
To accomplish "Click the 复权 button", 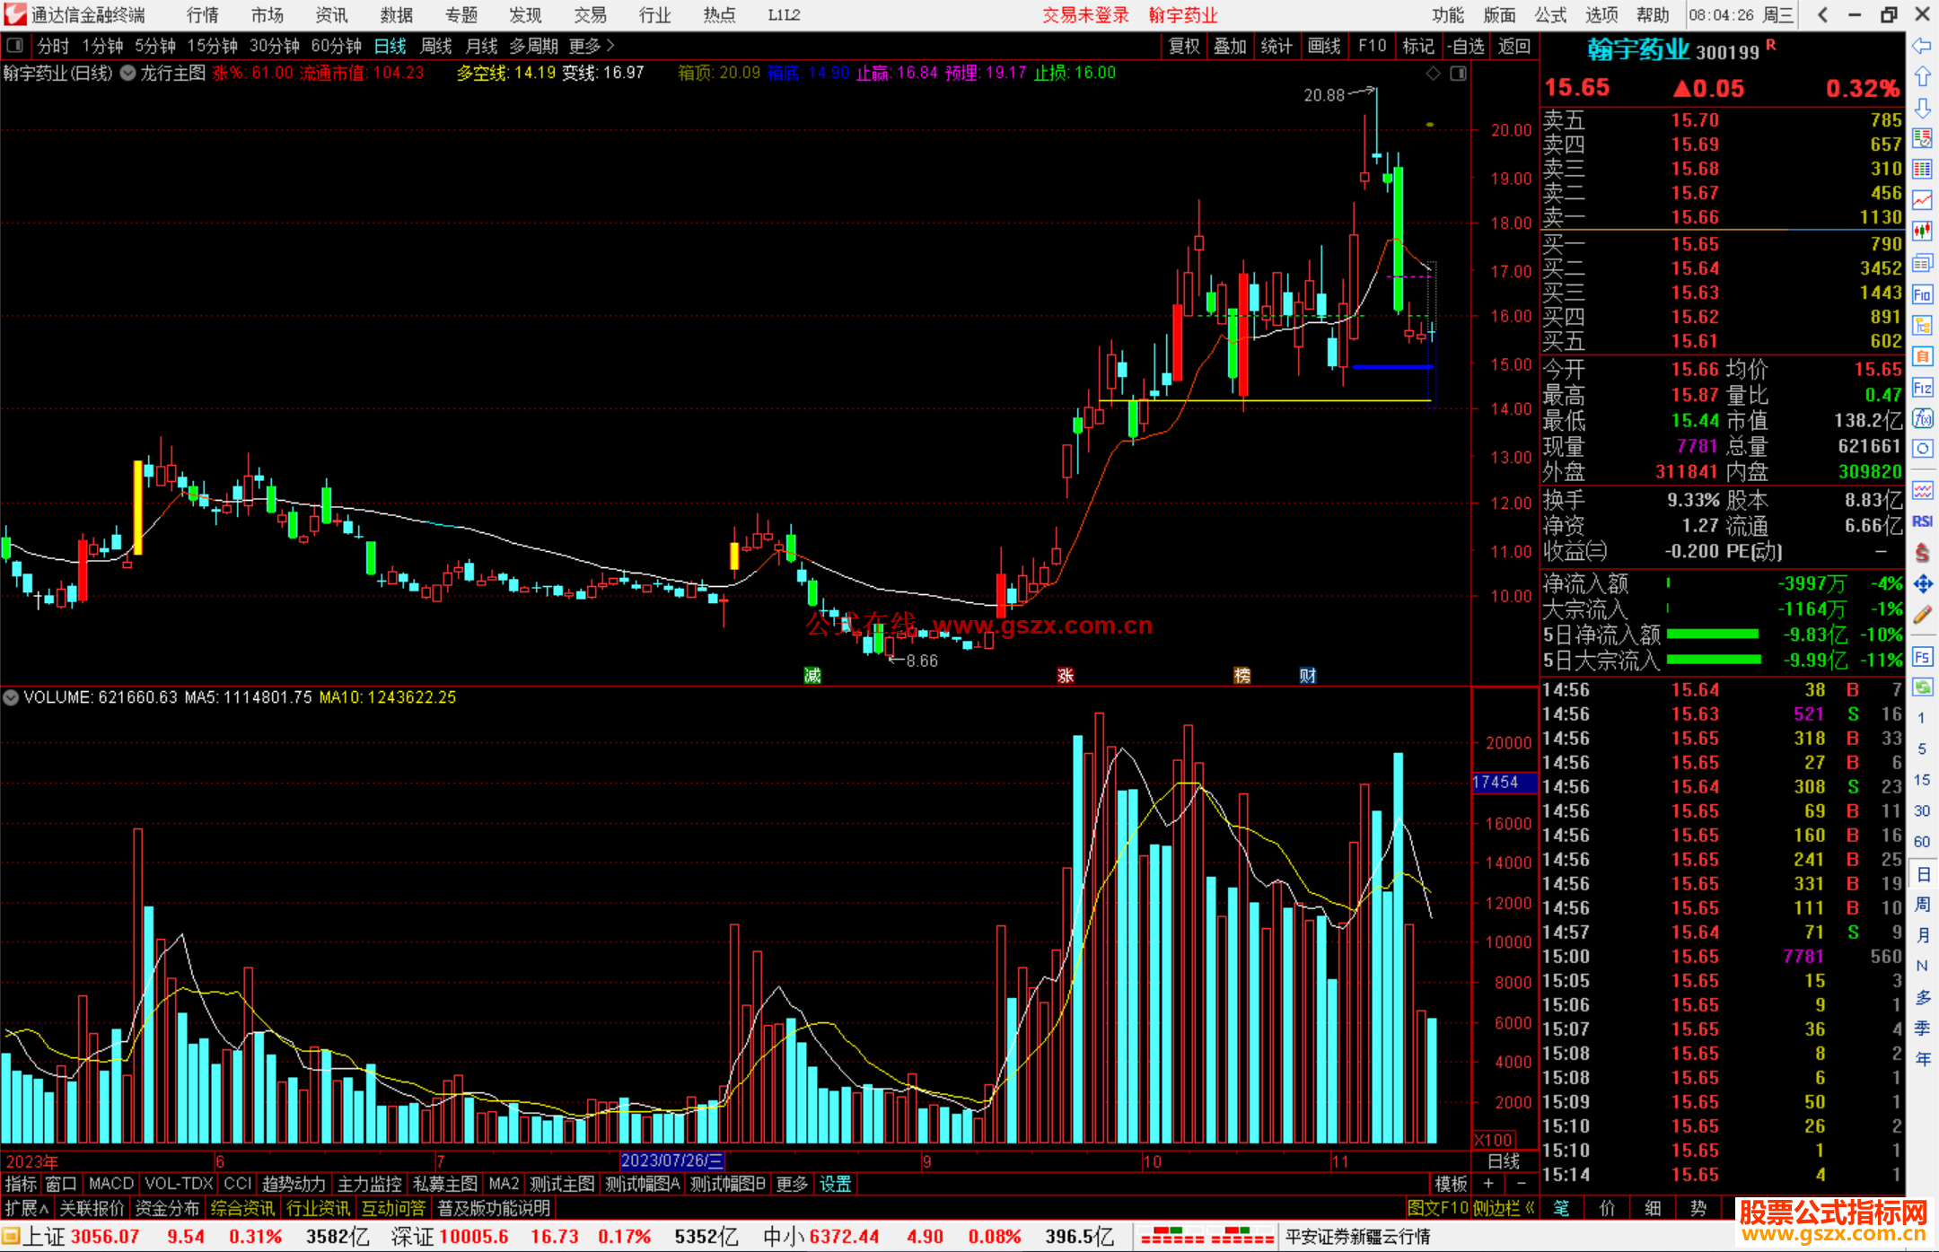I will 1183,46.
